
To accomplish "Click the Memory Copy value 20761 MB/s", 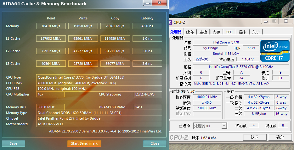I will point(115,26).
